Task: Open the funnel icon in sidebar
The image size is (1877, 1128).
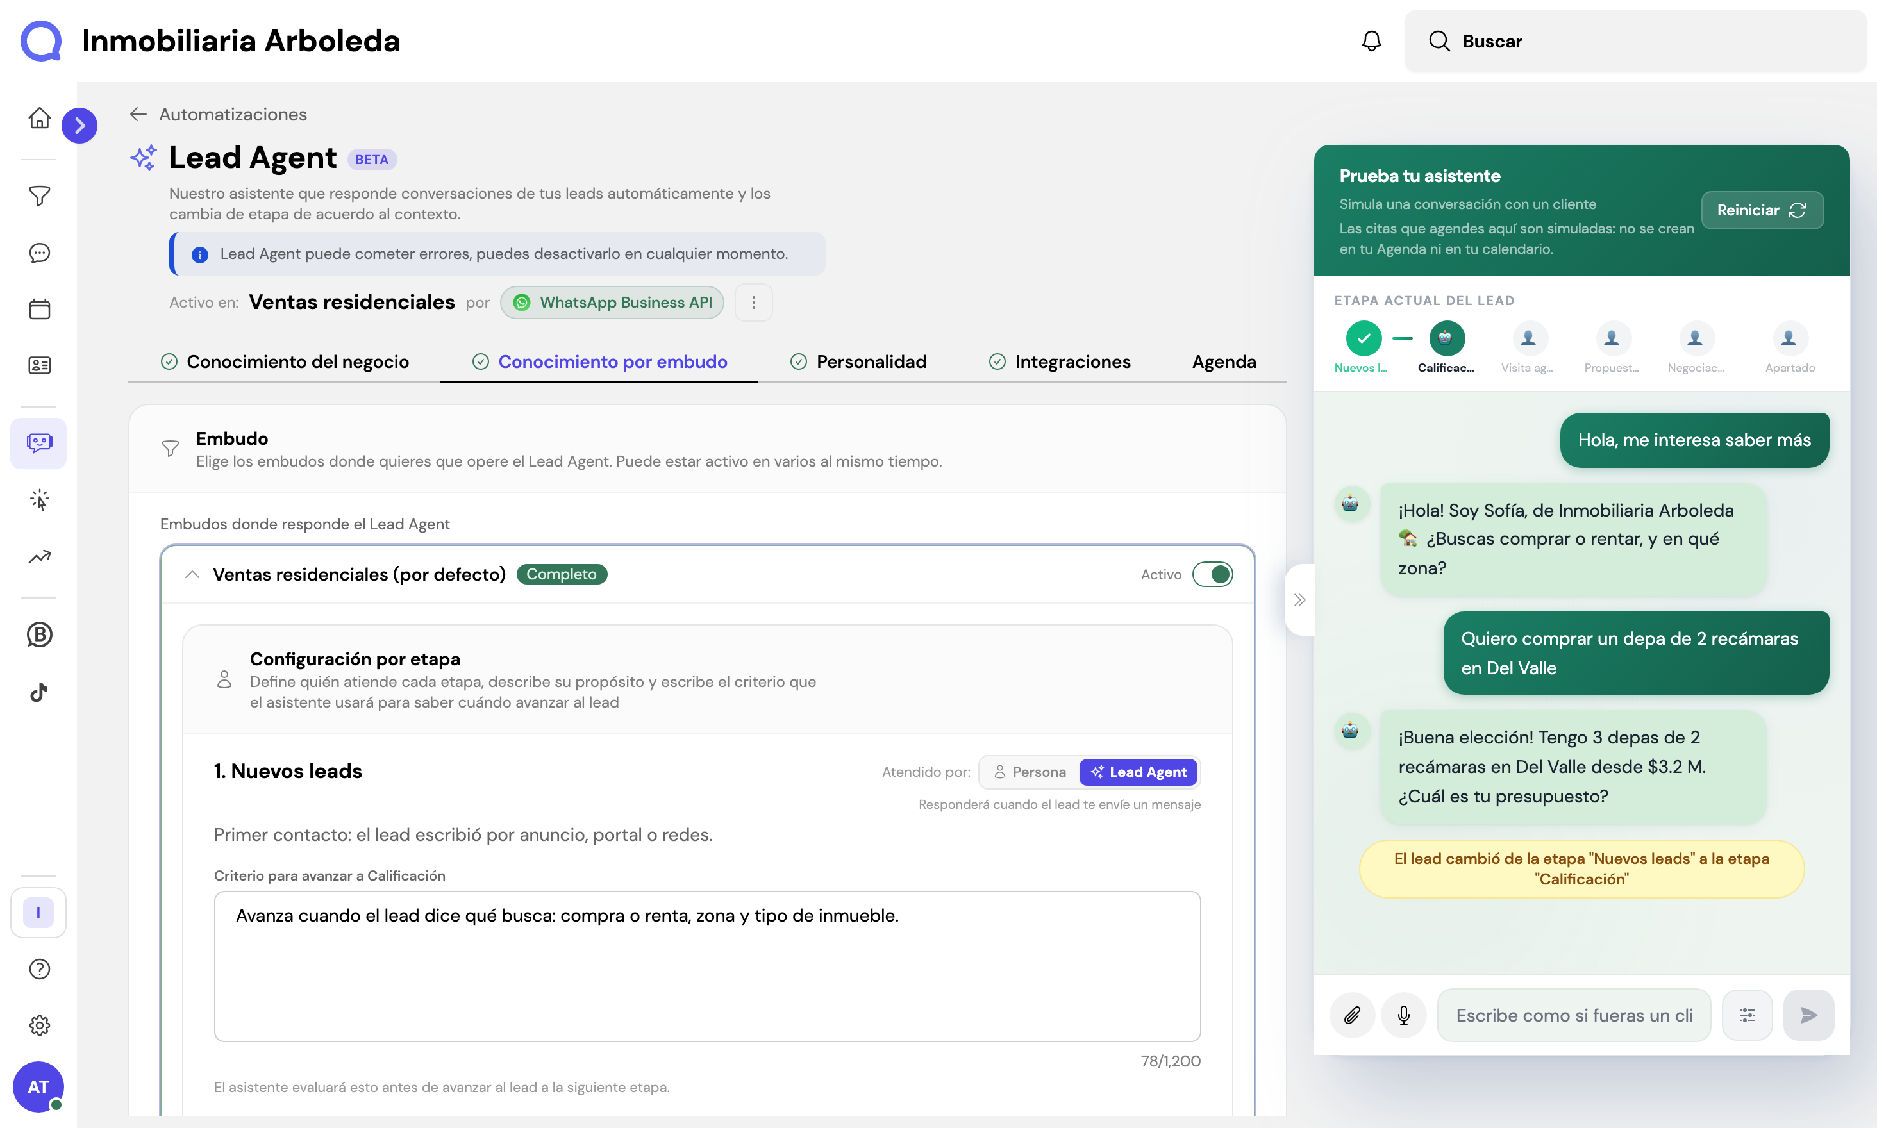Action: pos(40,196)
